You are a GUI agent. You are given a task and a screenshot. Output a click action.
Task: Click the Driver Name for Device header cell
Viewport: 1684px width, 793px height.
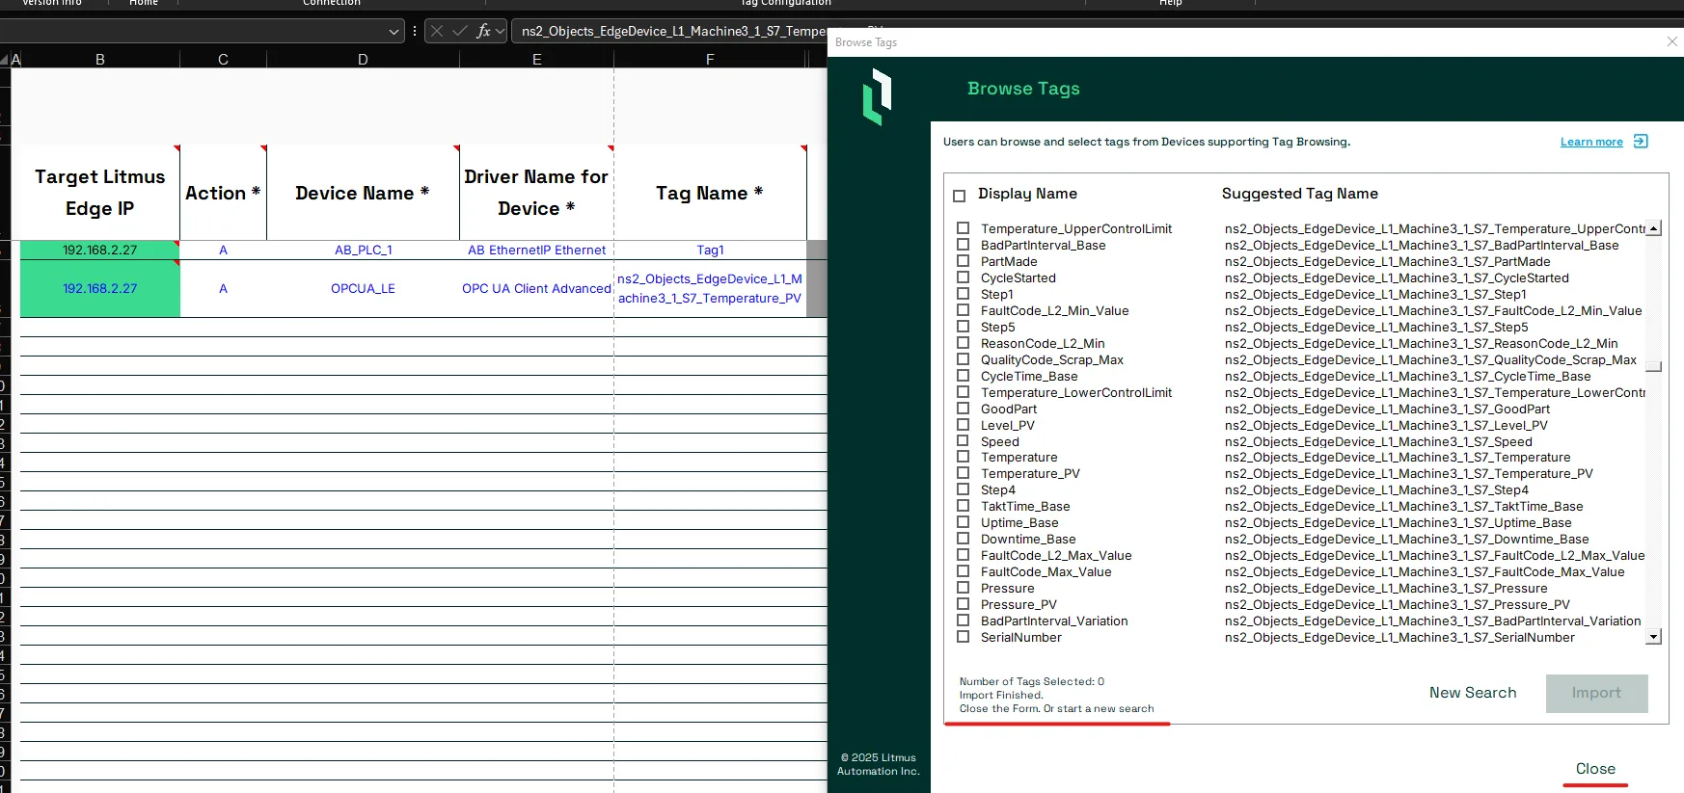click(536, 193)
